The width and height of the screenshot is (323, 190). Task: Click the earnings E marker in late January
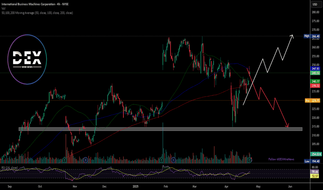(x=161, y=160)
